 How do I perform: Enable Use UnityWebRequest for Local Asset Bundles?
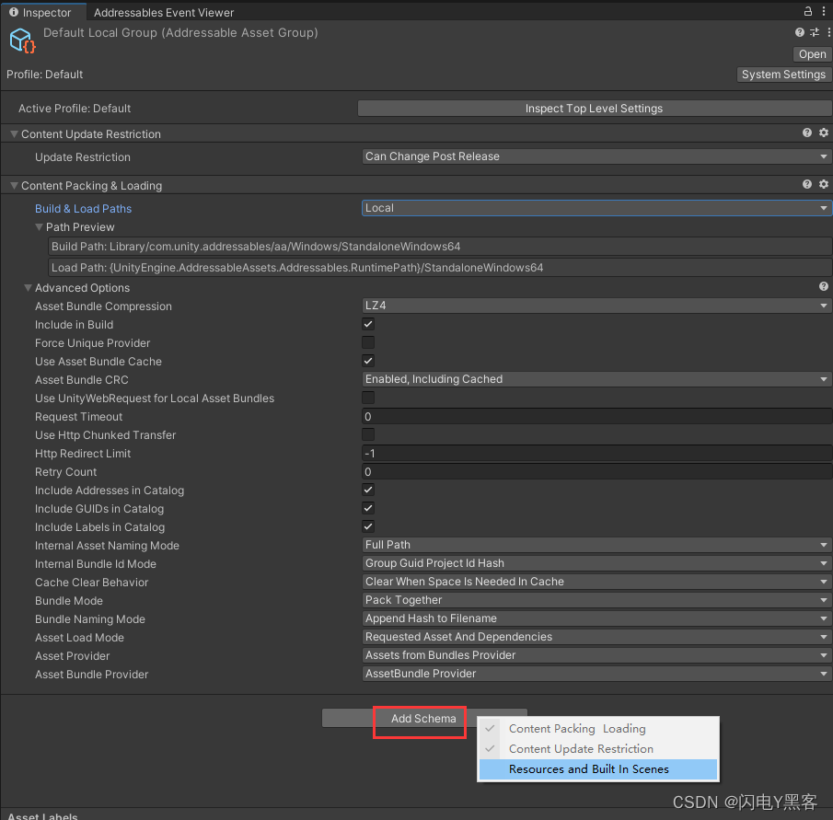(367, 398)
